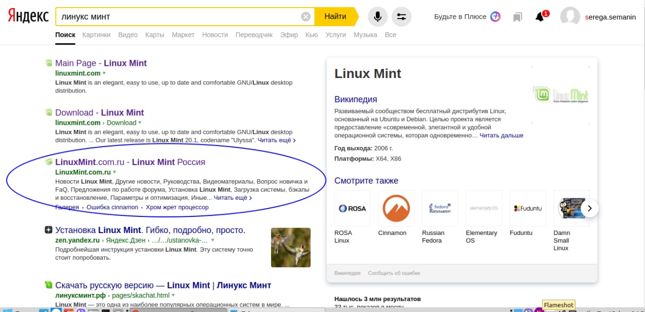645x312 pixels.
Task: Open the Музыка tab
Action: click(365, 35)
